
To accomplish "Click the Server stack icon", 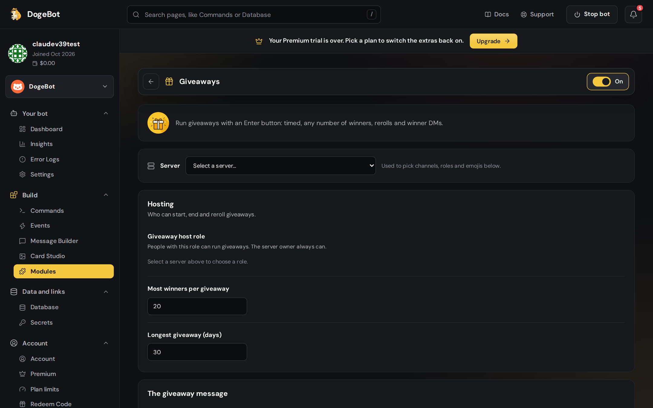I will coord(151,166).
